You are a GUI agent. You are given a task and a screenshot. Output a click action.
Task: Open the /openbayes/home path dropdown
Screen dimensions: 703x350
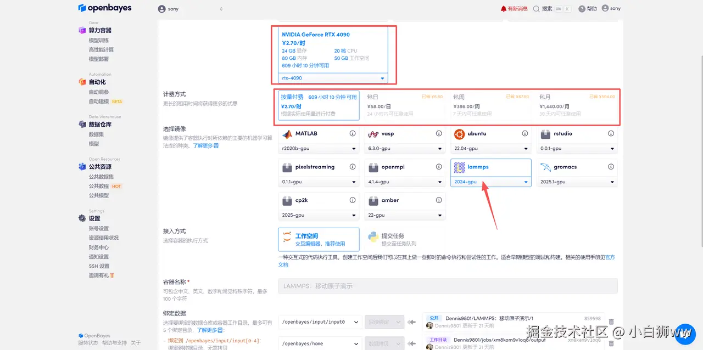[319, 343]
